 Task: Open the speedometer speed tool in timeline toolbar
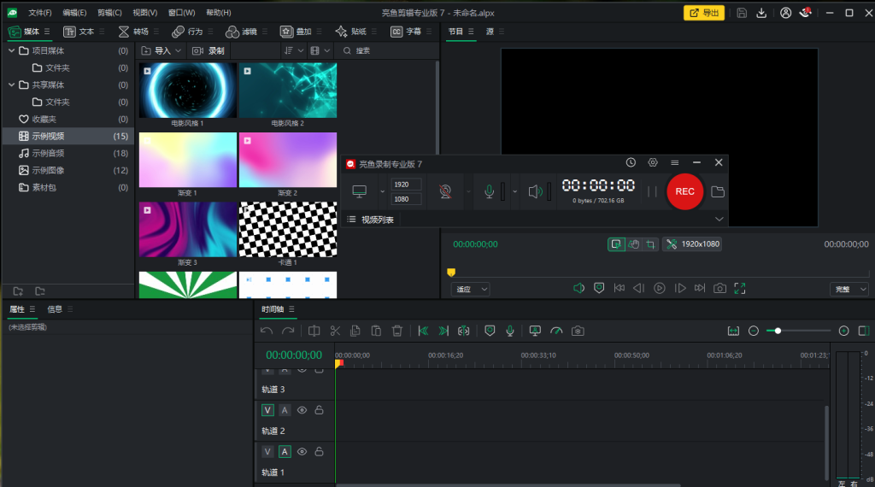[556, 331]
